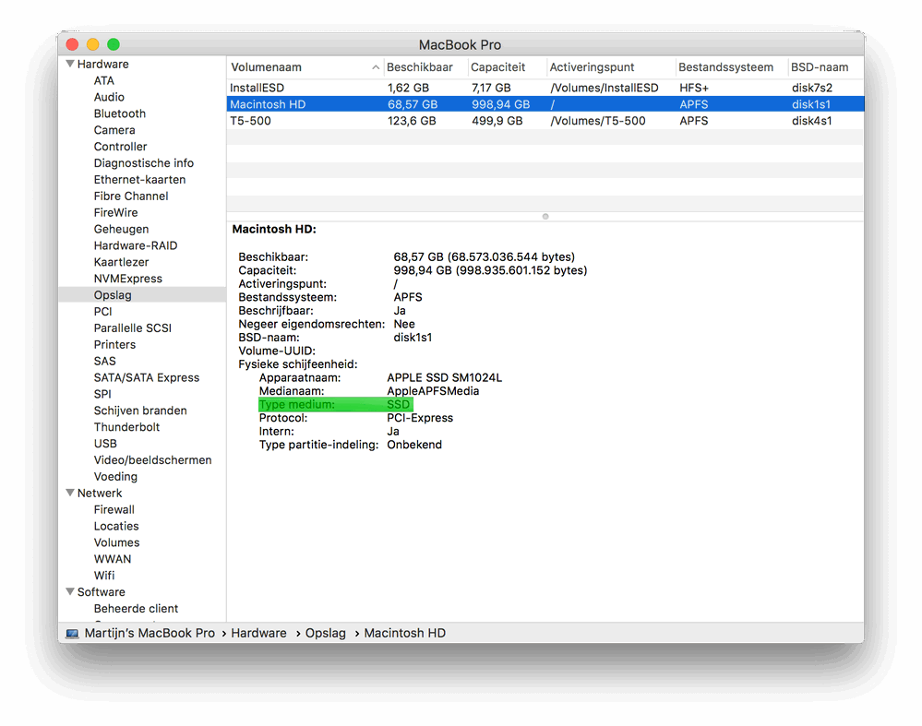The width and height of the screenshot is (922, 726).
Task: Select WWAN in the sidebar
Action: coord(113,558)
